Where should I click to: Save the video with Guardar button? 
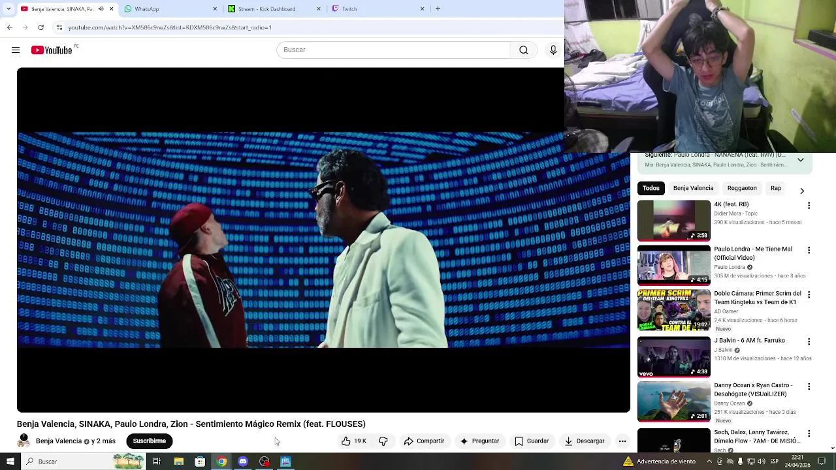(532, 441)
